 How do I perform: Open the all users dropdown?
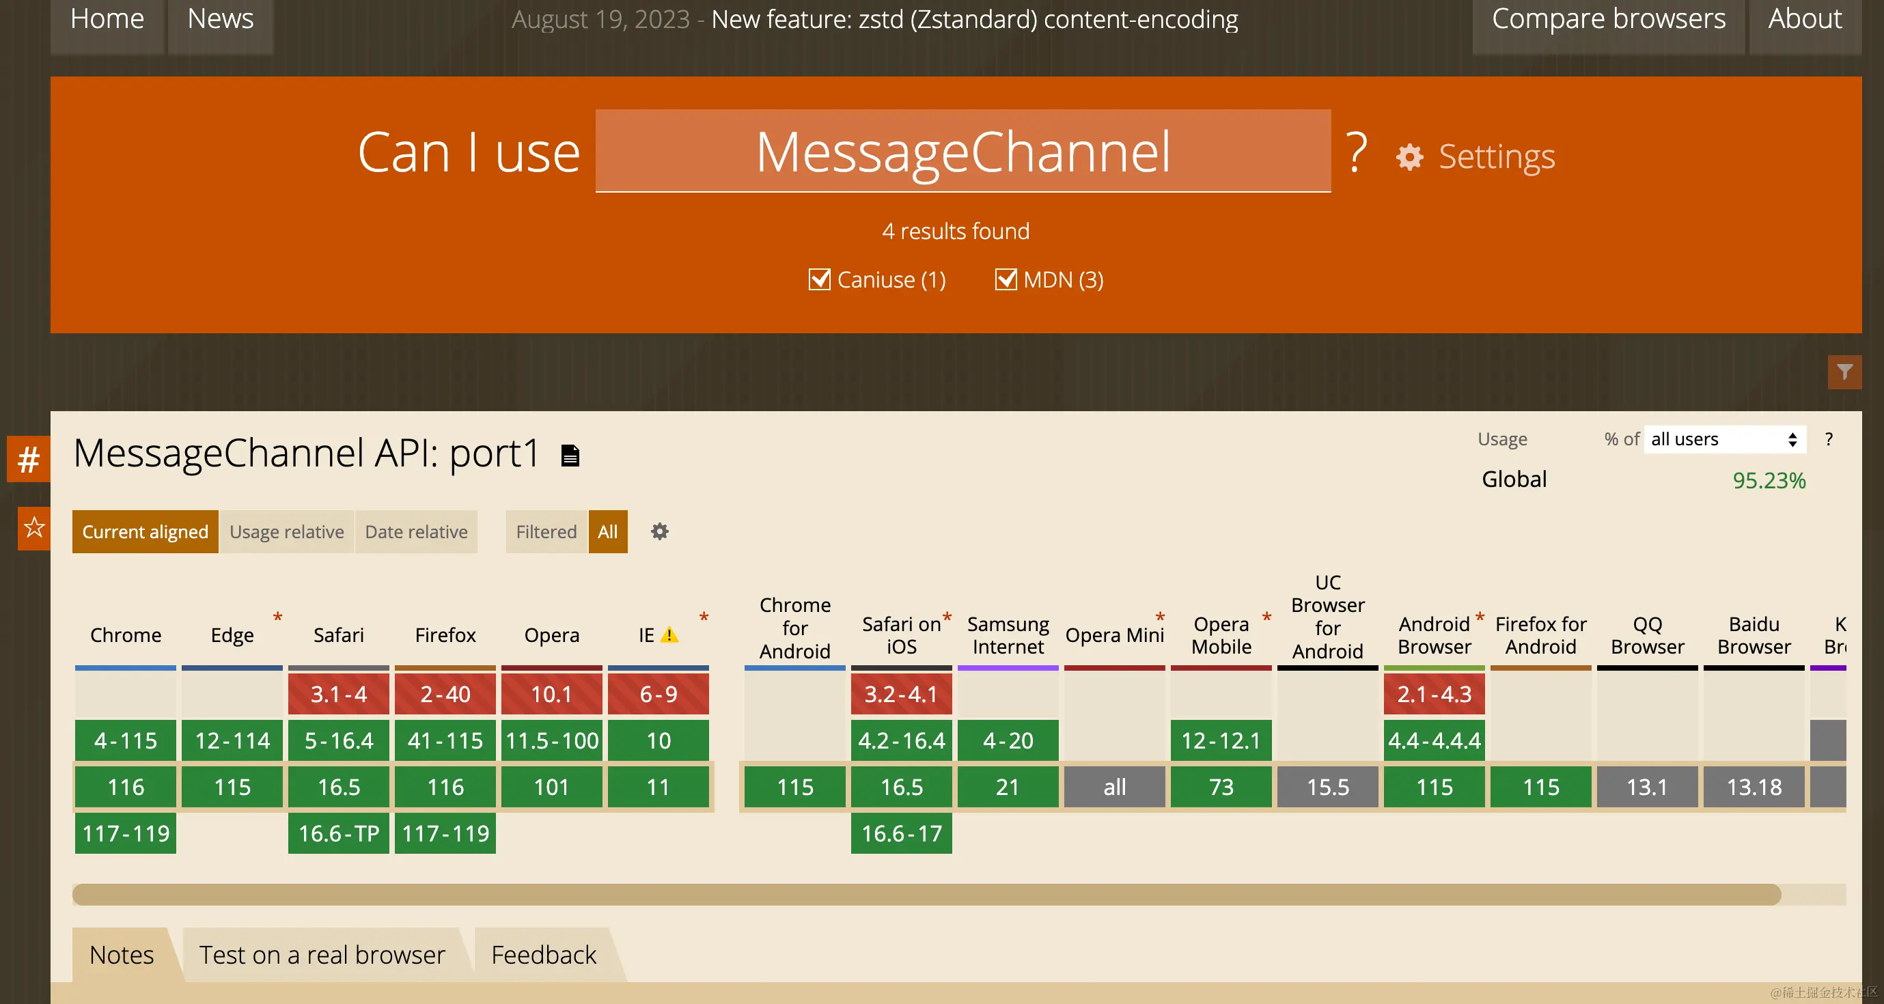pyautogui.click(x=1724, y=438)
